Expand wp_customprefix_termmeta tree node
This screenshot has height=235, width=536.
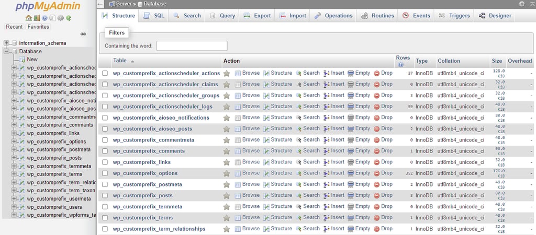click(x=14, y=166)
